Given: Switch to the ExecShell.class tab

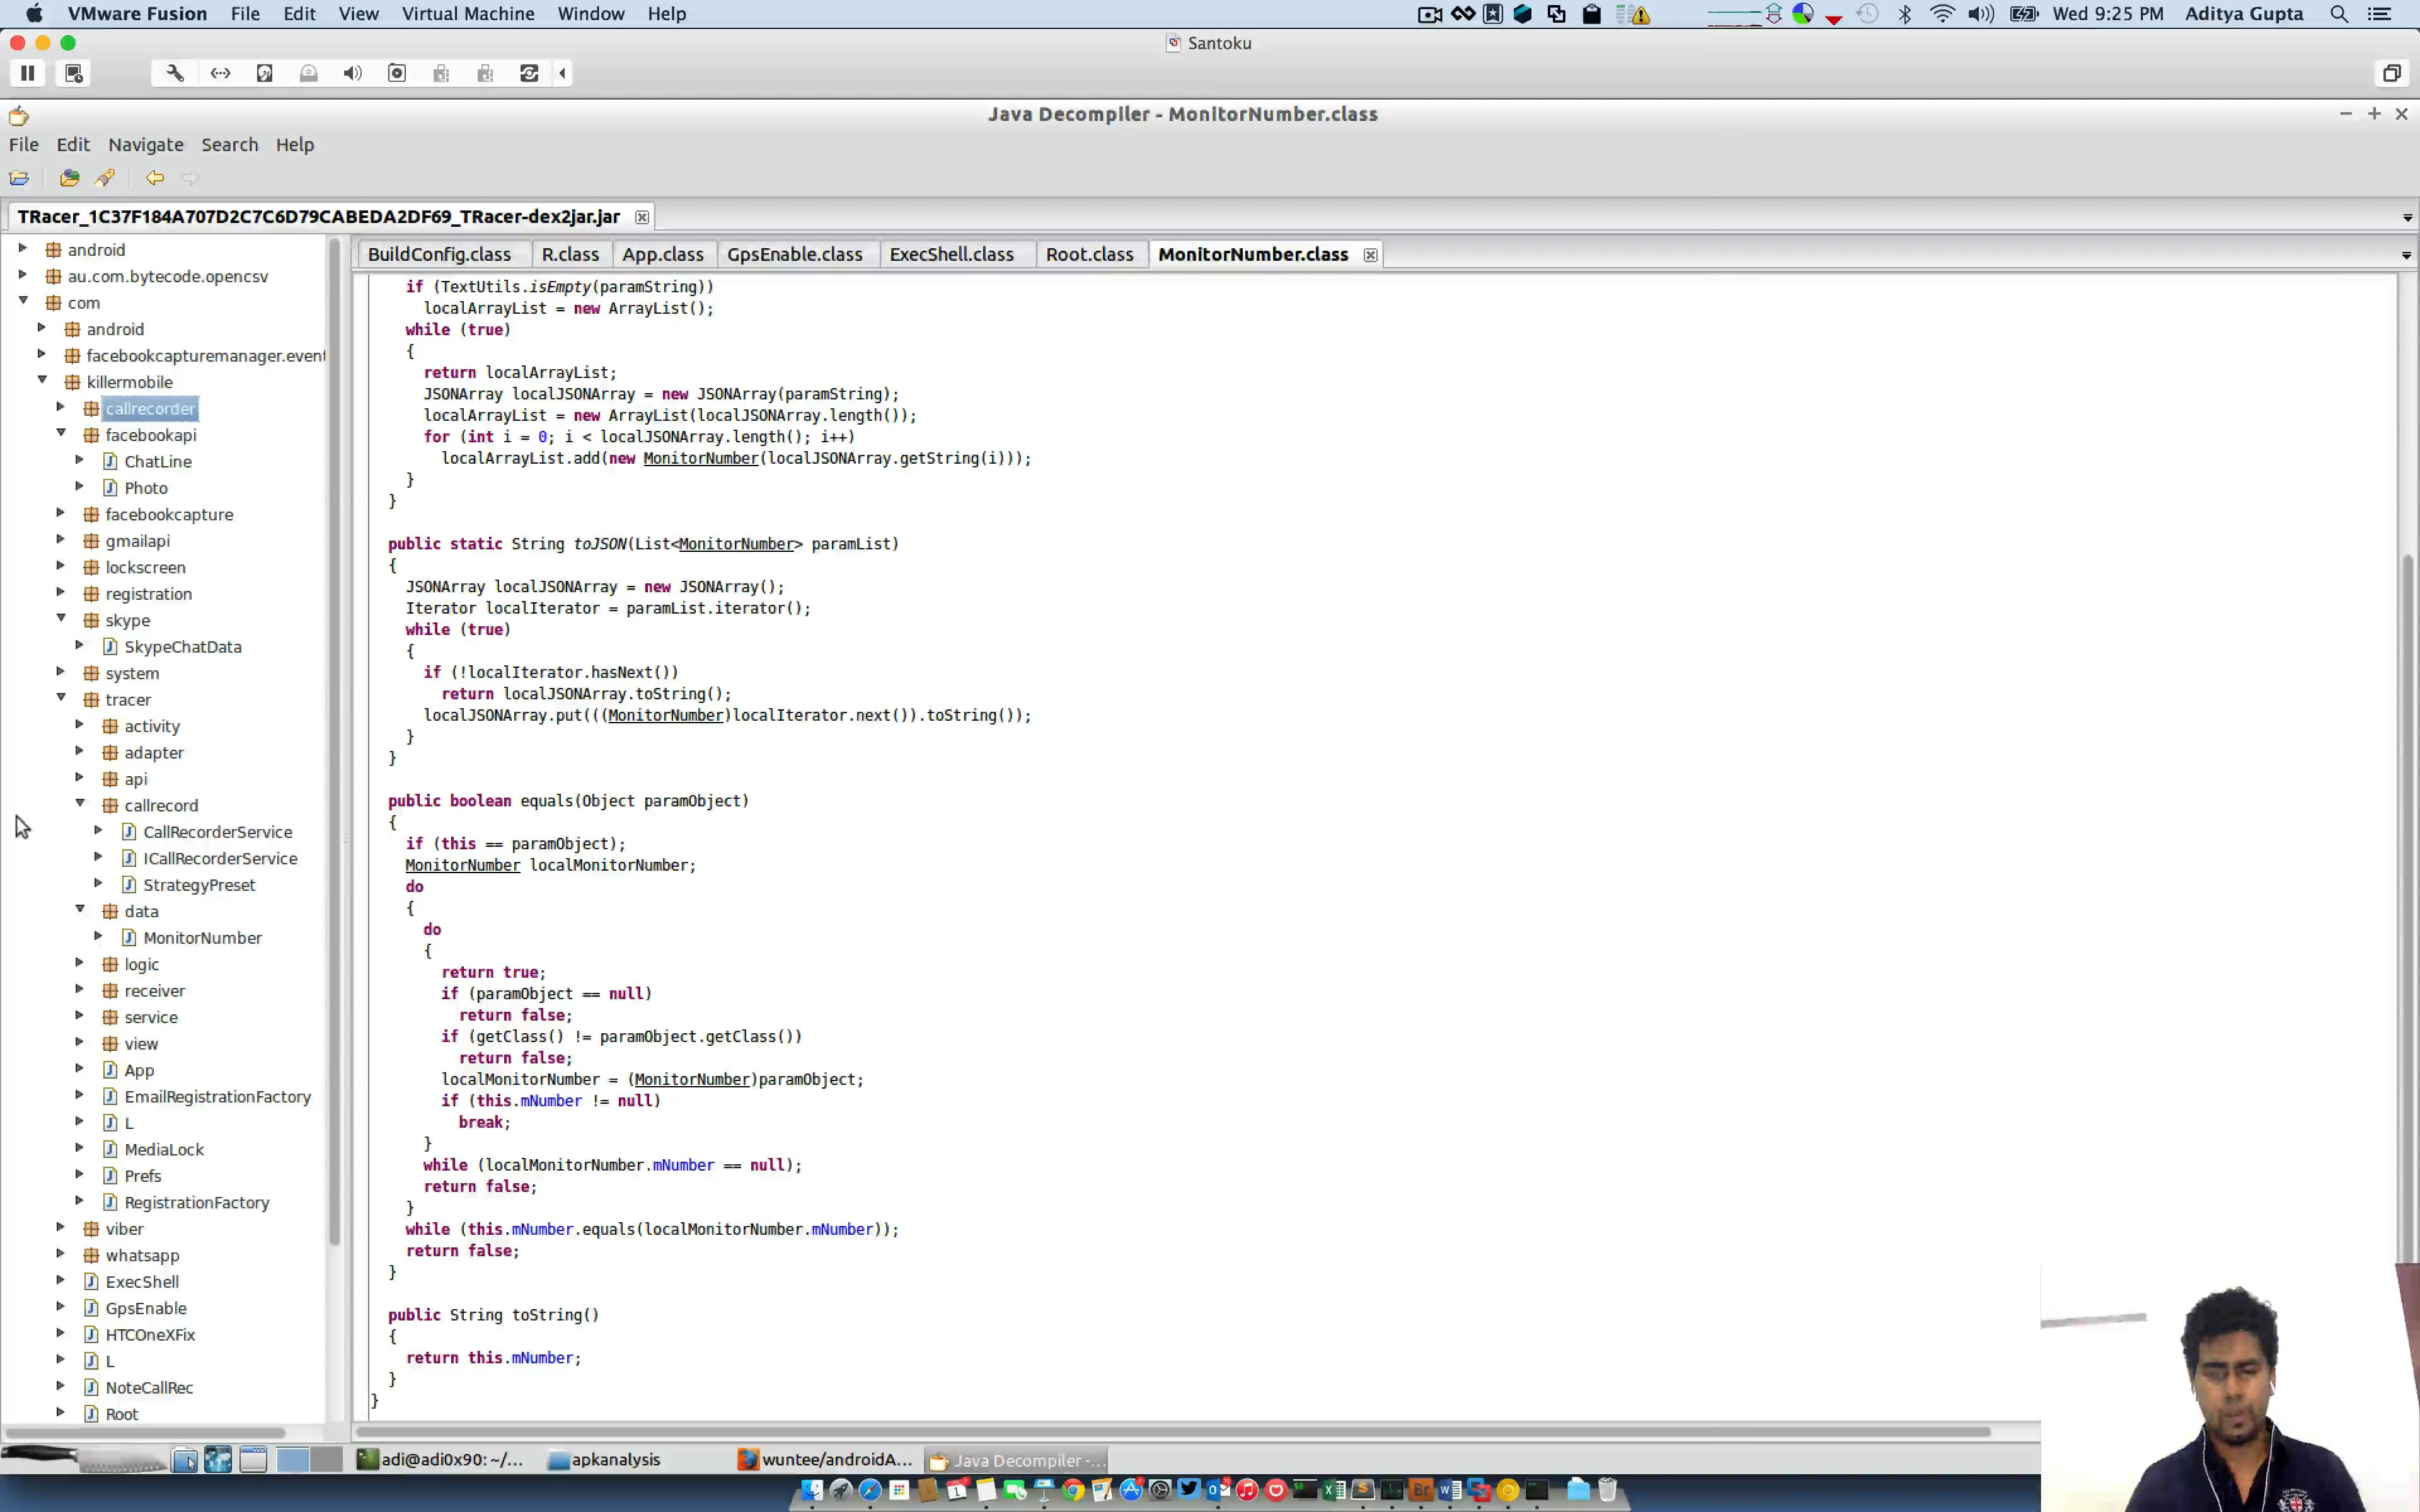Looking at the screenshot, I should tap(951, 255).
